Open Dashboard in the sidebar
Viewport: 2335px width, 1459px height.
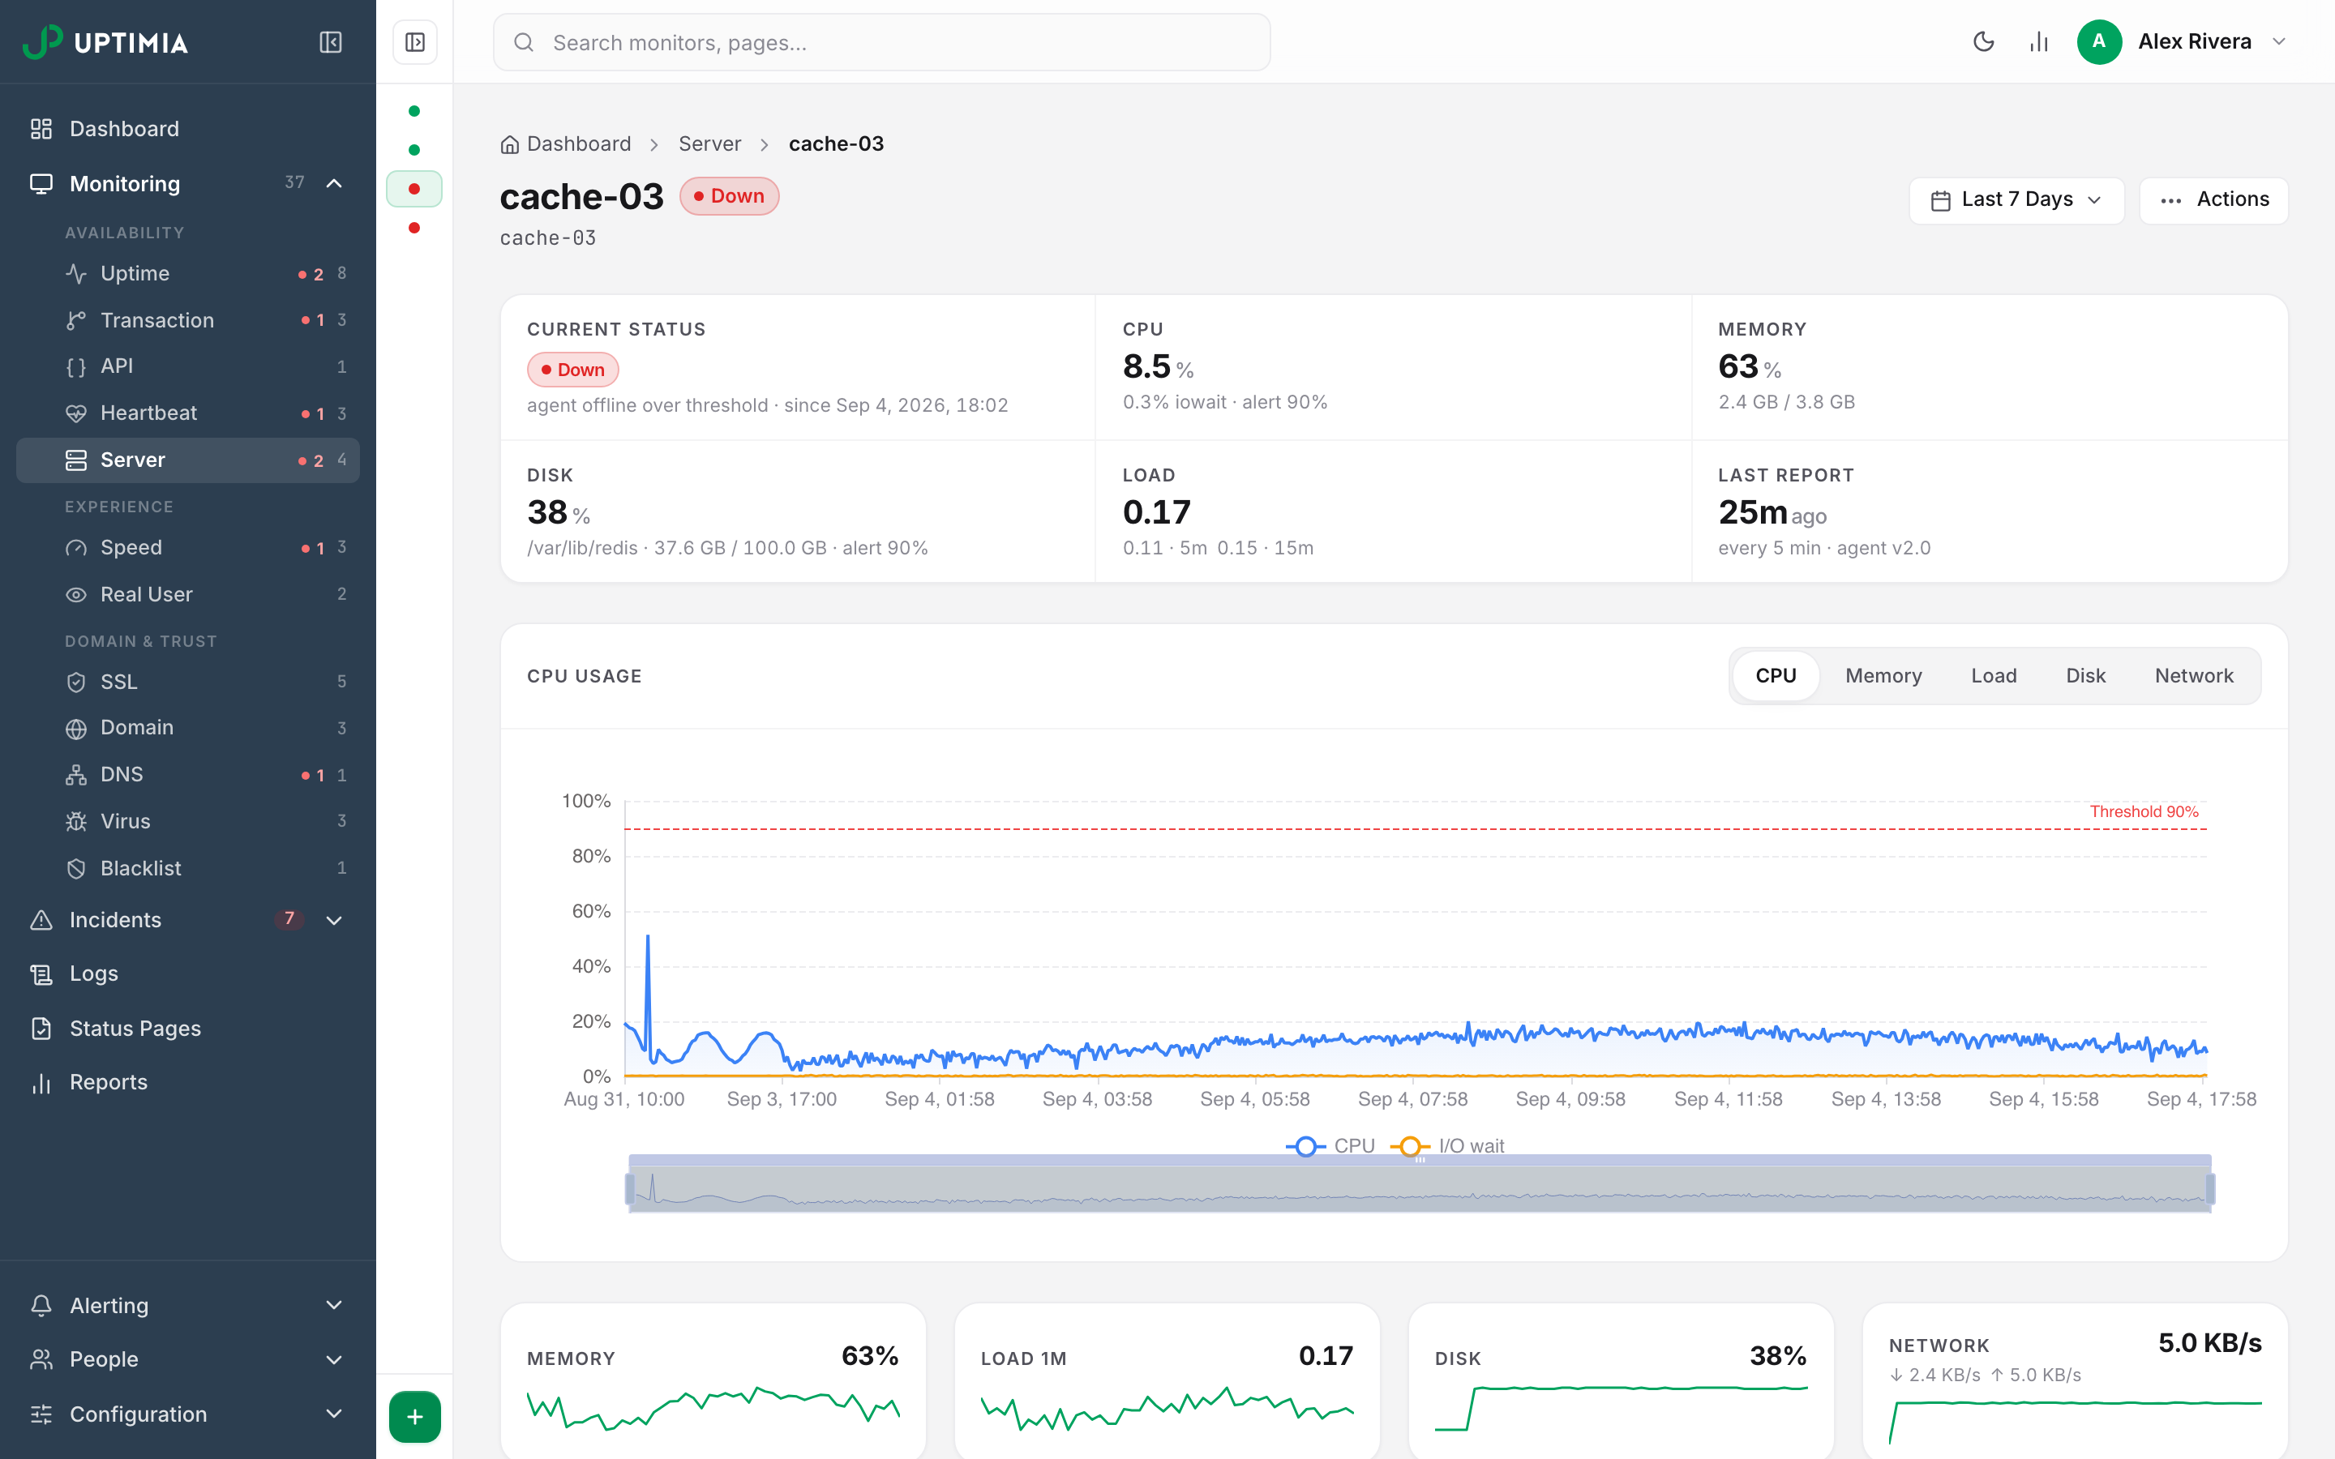(x=188, y=128)
